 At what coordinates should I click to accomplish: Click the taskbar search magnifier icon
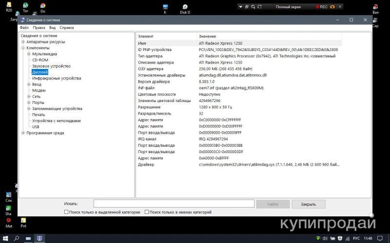(16, 238)
